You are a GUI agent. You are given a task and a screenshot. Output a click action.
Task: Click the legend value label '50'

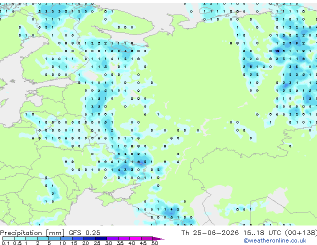pos(154,243)
